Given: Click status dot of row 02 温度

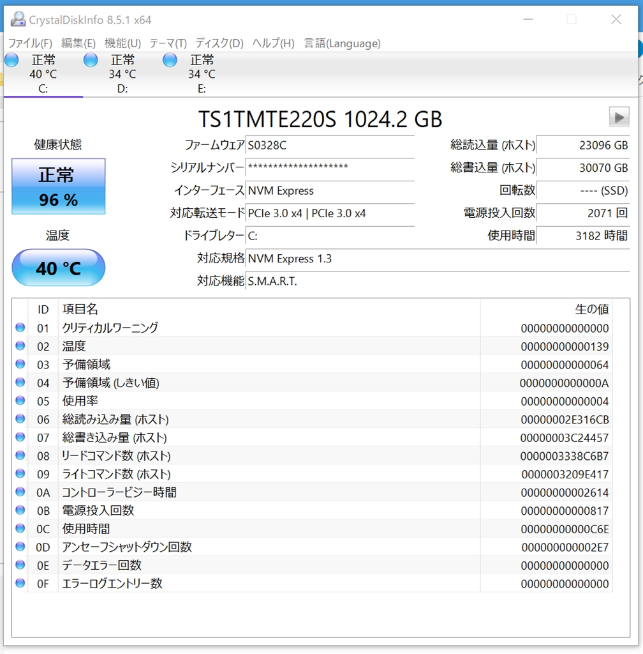Looking at the screenshot, I should point(20,346).
